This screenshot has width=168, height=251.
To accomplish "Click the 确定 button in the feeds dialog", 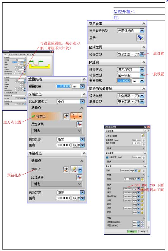I will tap(132, 232).
